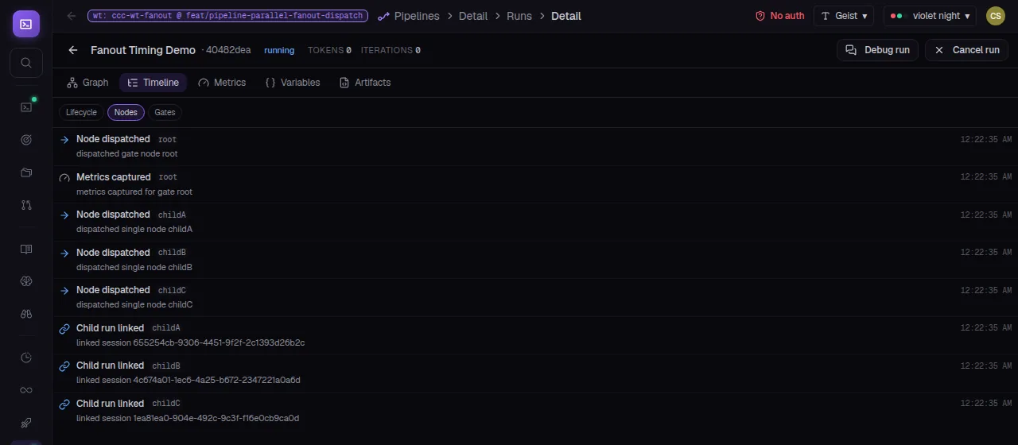Image resolution: width=1018 pixels, height=445 pixels.
Task: Switch to the Metrics tab
Action: coord(222,83)
